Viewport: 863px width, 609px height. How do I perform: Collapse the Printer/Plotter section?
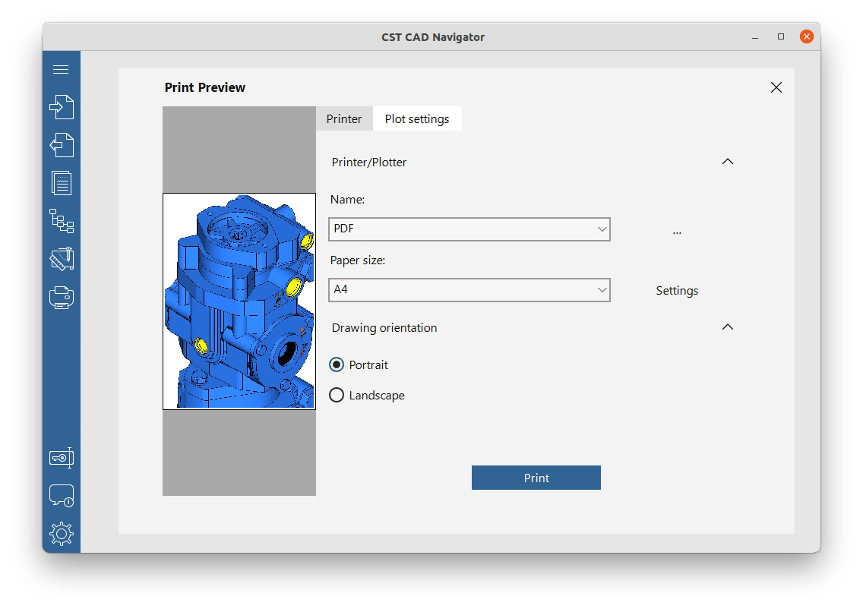[x=728, y=161]
